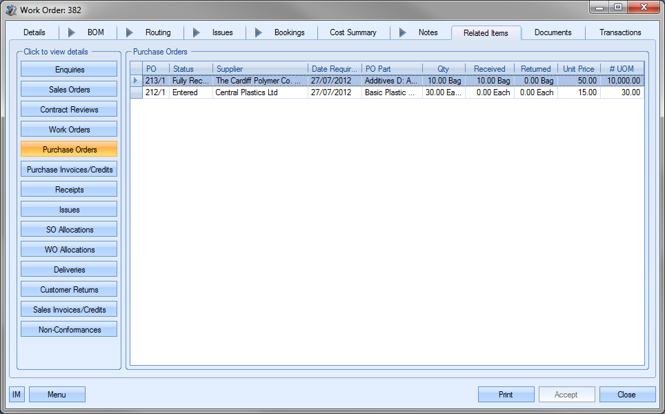Image resolution: width=665 pixels, height=414 pixels.
Task: Show related Sales Orders
Action: (x=69, y=90)
